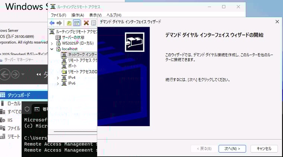Click 次へ(N) > in the wizard

pos(232,149)
